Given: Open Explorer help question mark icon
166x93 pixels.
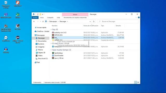Looking at the screenshot, I should pos(139,18).
